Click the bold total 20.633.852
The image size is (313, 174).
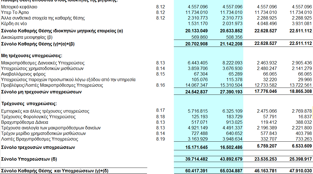[231, 31]
